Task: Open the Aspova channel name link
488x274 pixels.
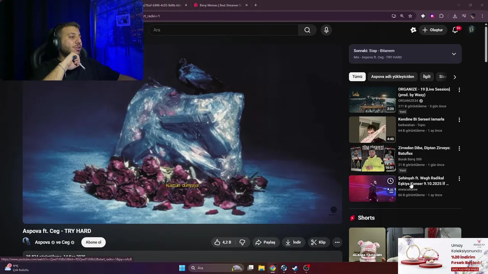Action: [x=42, y=242]
